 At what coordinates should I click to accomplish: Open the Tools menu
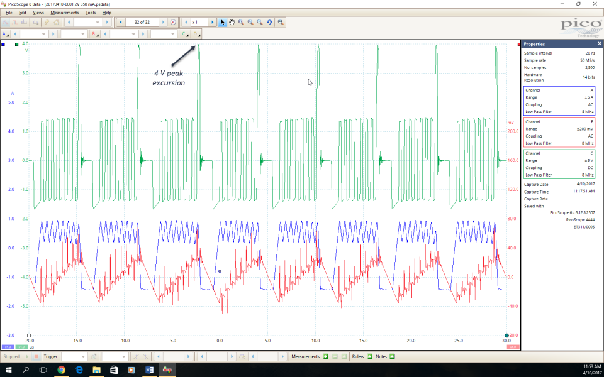pyautogui.click(x=91, y=12)
